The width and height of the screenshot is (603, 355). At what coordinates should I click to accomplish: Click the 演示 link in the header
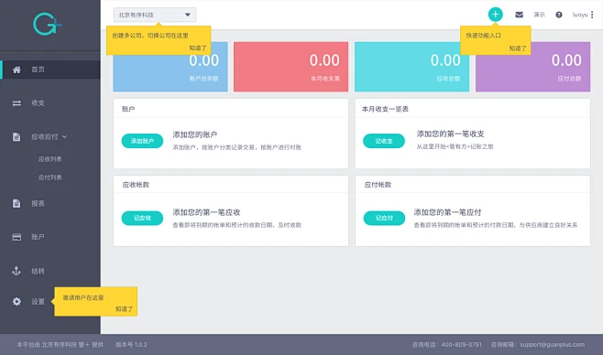point(539,15)
